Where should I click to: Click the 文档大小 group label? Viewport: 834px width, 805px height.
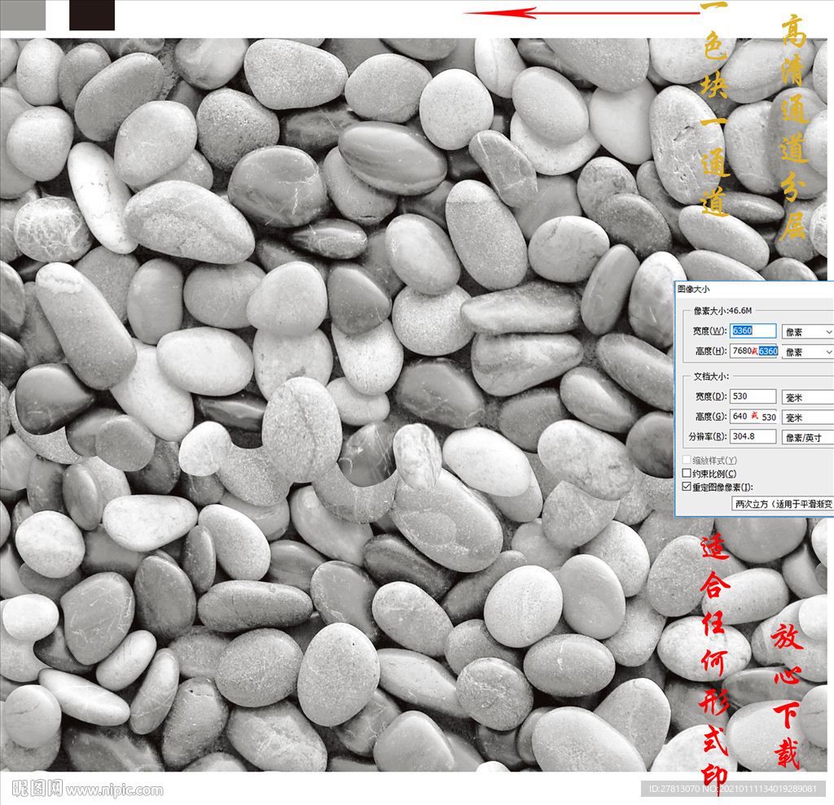pyautogui.click(x=711, y=376)
